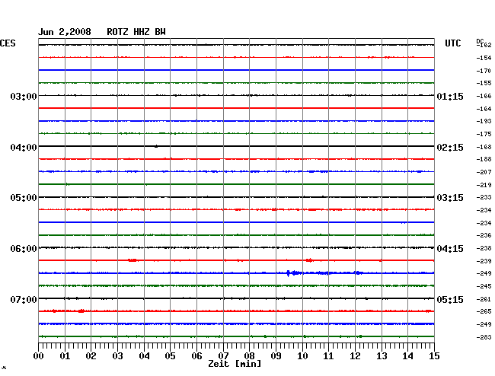This screenshot has width=495, height=376.
Task: Click the 06 minute axis tick label
Action: pos(196,355)
